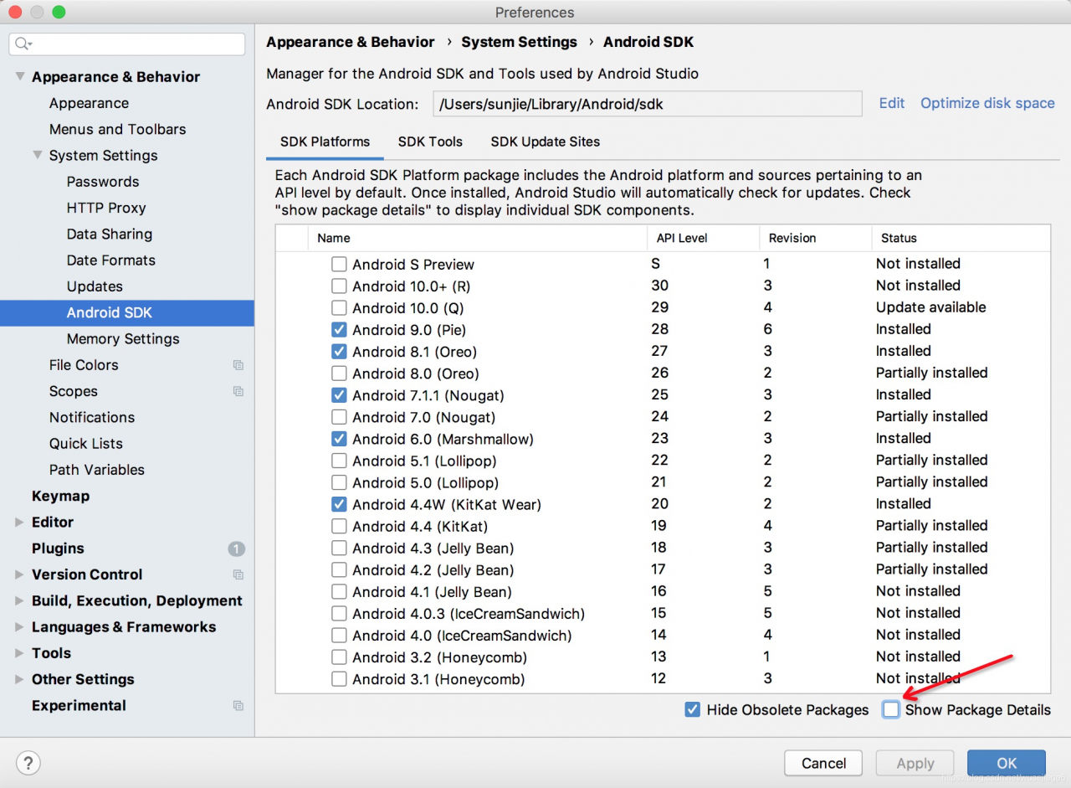Select Keymap in the sidebar
1071x788 pixels.
click(60, 496)
